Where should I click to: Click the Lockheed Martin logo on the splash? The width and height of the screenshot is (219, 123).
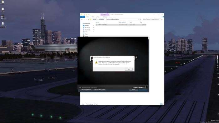click(140, 87)
